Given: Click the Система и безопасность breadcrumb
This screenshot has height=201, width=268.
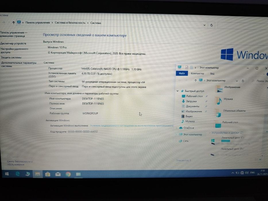Looking at the screenshot, I should (x=70, y=23).
